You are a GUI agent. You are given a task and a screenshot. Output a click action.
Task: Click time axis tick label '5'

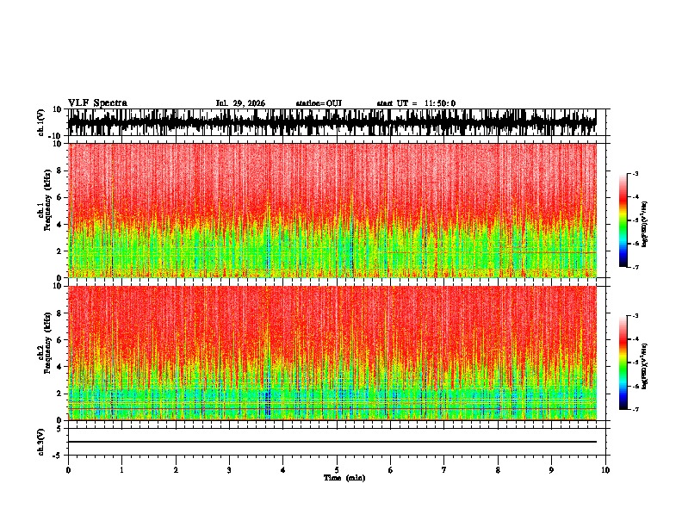(x=337, y=470)
